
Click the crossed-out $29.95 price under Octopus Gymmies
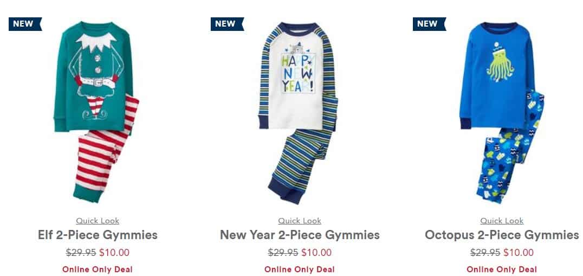pos(485,253)
